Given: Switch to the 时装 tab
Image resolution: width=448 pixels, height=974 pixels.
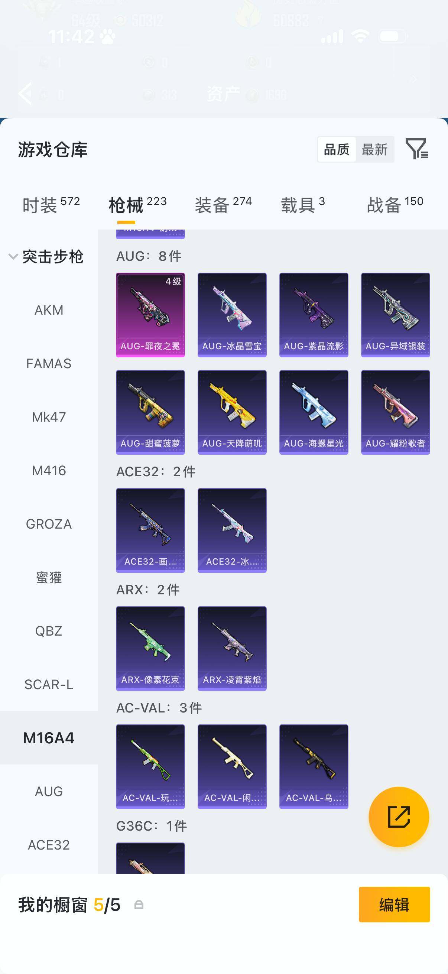Looking at the screenshot, I should pos(51,205).
